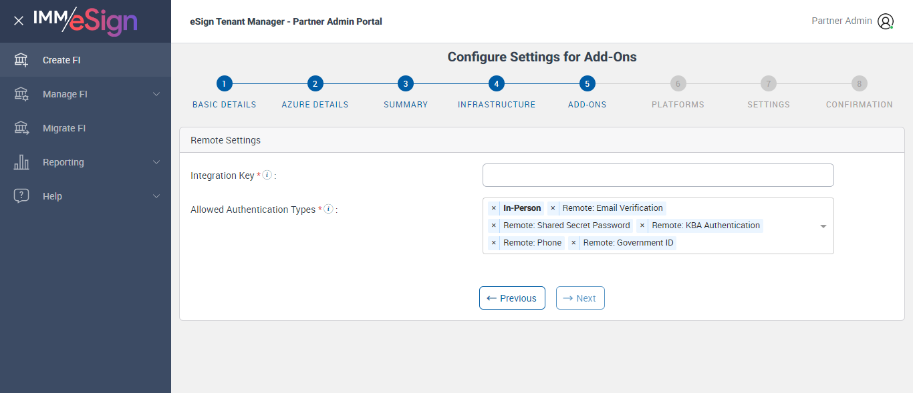Click the Help question bubble icon
Screen dimensions: 913x393
[x=21, y=196]
